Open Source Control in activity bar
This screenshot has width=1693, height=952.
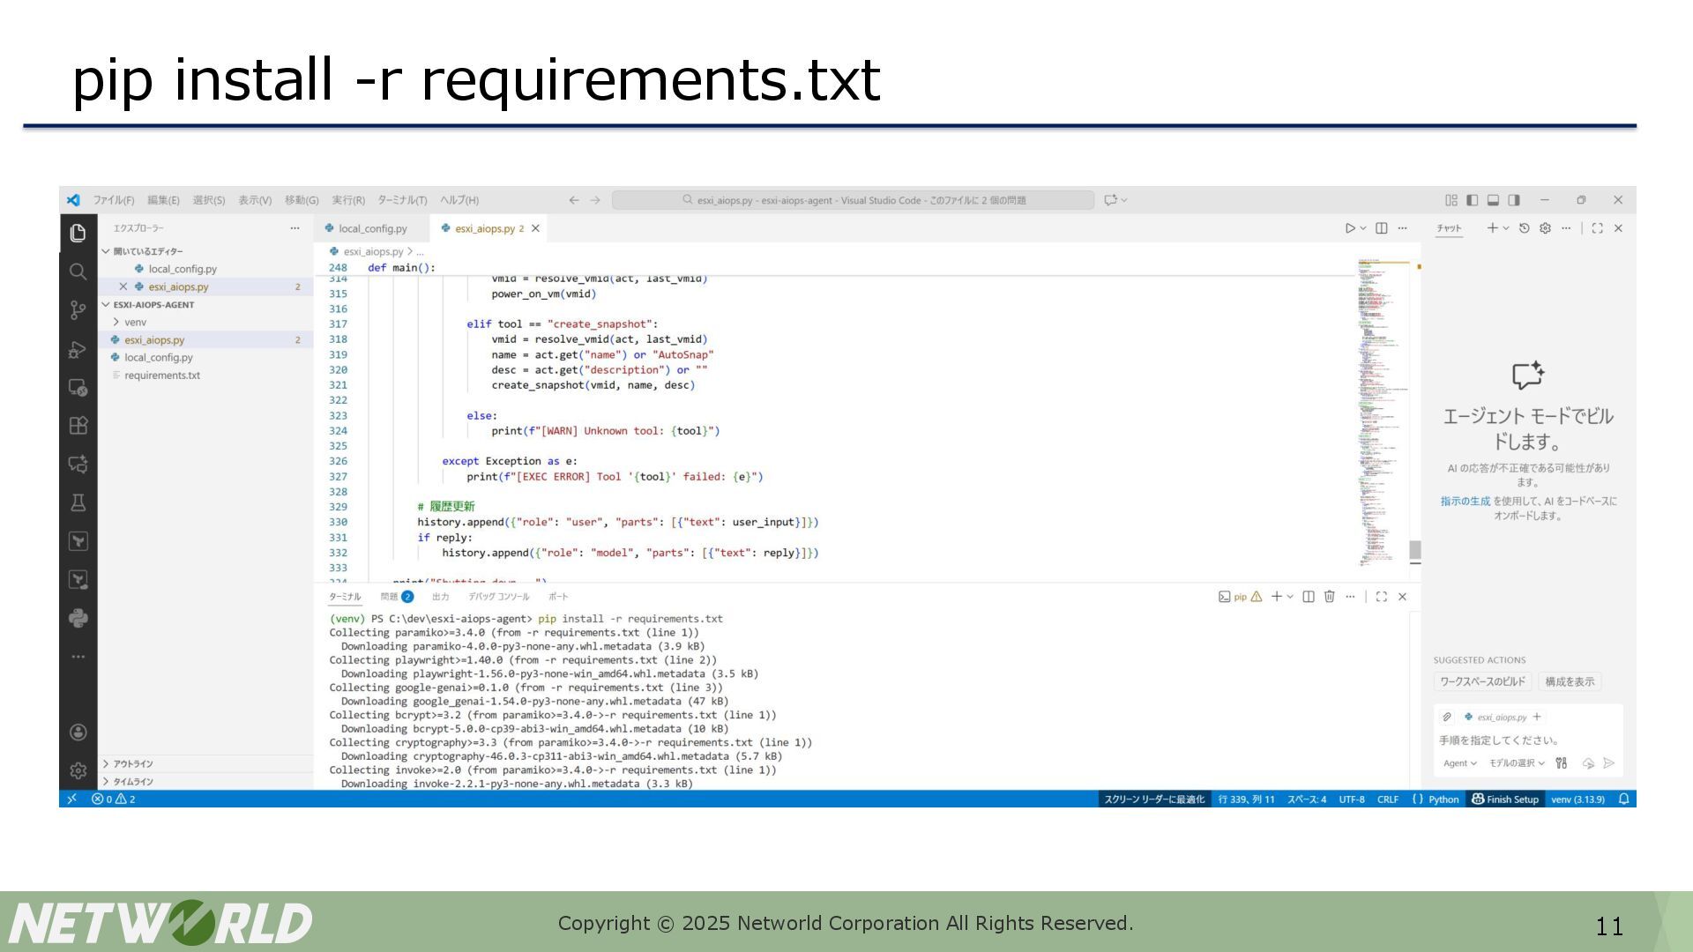(x=78, y=310)
